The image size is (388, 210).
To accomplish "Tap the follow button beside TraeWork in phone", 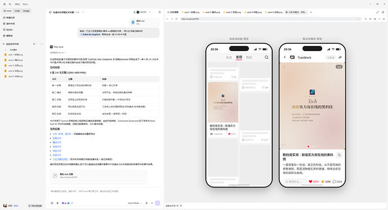I will 331,58.
